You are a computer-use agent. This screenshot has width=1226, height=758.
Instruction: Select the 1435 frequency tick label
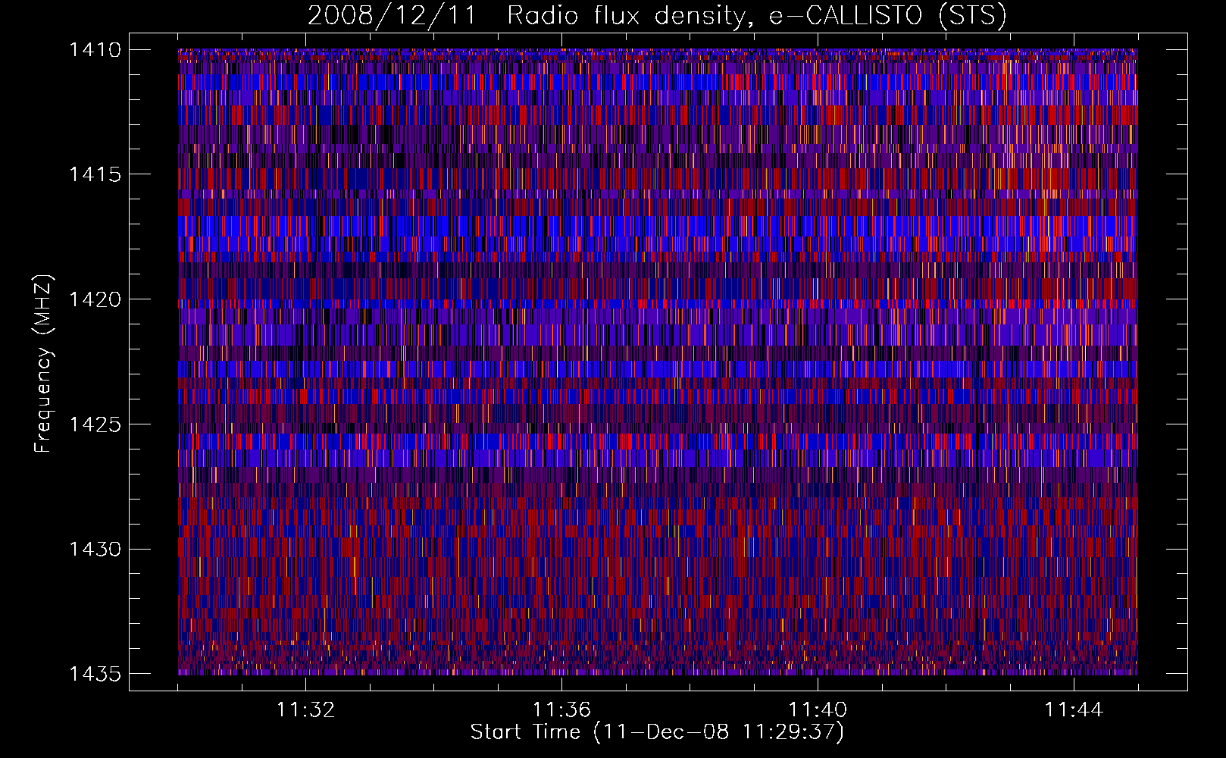[95, 674]
